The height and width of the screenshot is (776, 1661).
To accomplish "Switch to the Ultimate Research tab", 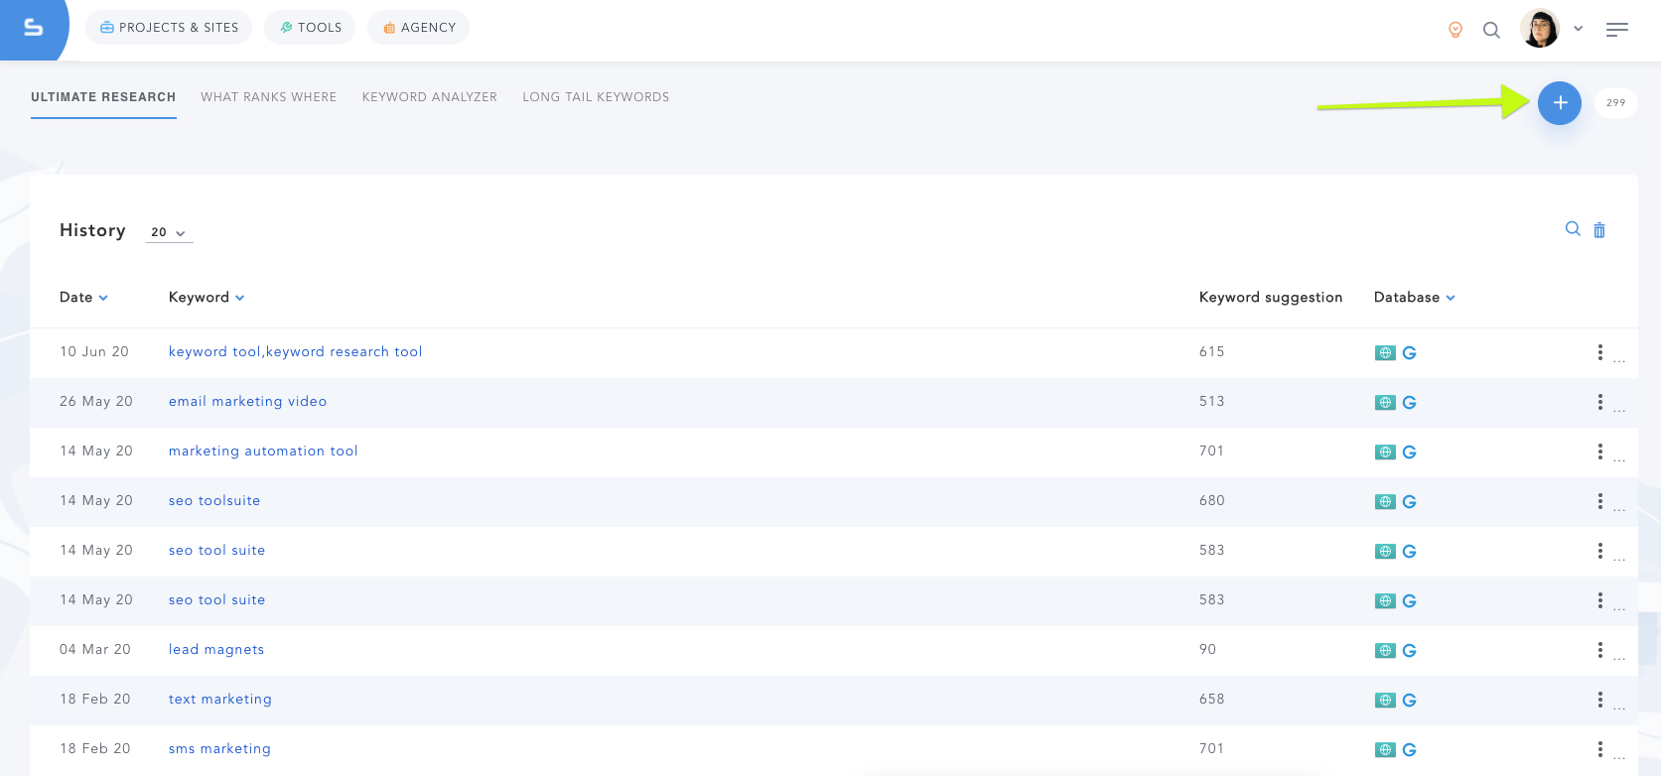I will click(x=103, y=97).
